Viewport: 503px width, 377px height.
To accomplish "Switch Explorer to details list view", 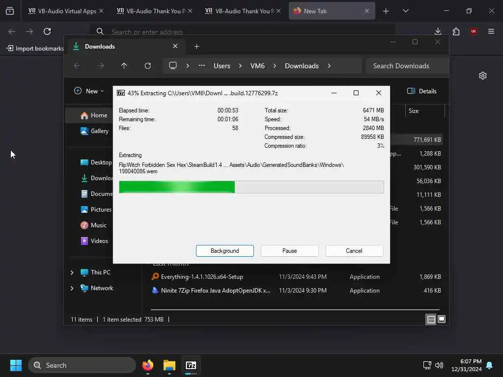I will click(x=431, y=319).
